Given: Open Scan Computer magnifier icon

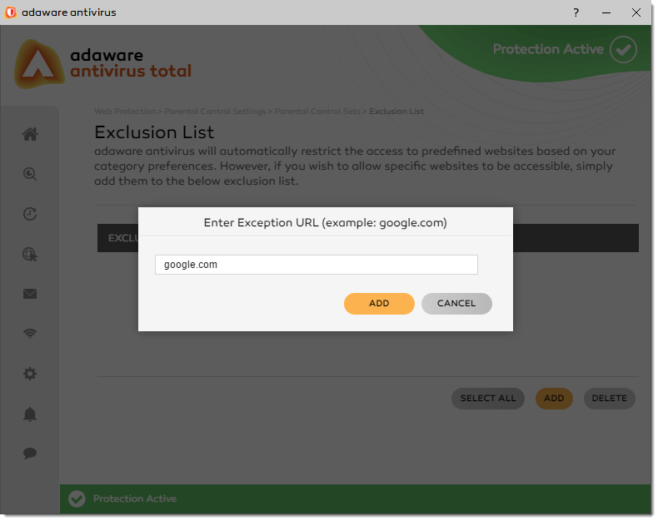Looking at the screenshot, I should pyautogui.click(x=30, y=174).
